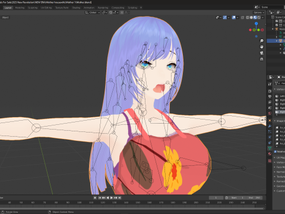Toggle the snapping magnet icon
This screenshot has height=214, width=285.
tap(110, 12)
